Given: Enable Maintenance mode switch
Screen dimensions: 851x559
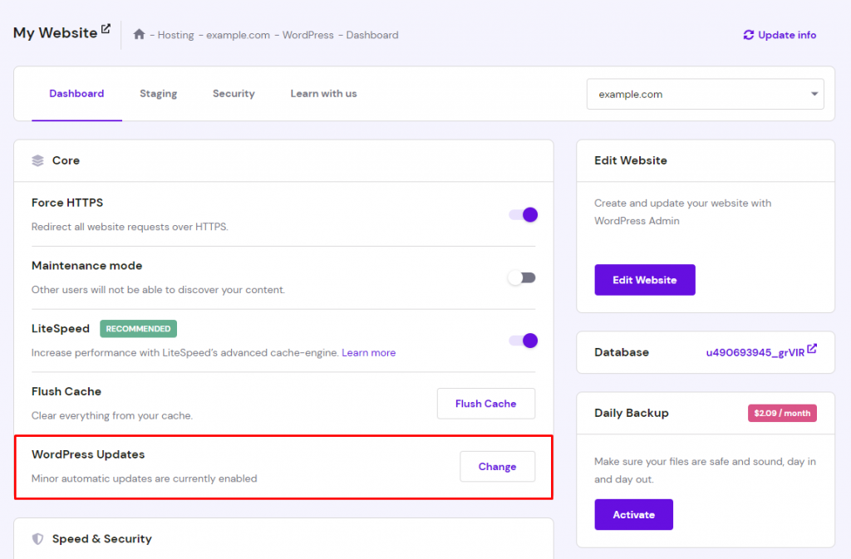Looking at the screenshot, I should pyautogui.click(x=523, y=277).
